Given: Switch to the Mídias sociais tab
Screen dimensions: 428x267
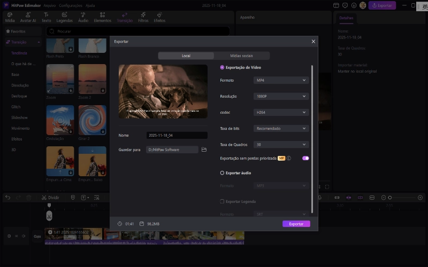Looking at the screenshot, I should point(241,56).
